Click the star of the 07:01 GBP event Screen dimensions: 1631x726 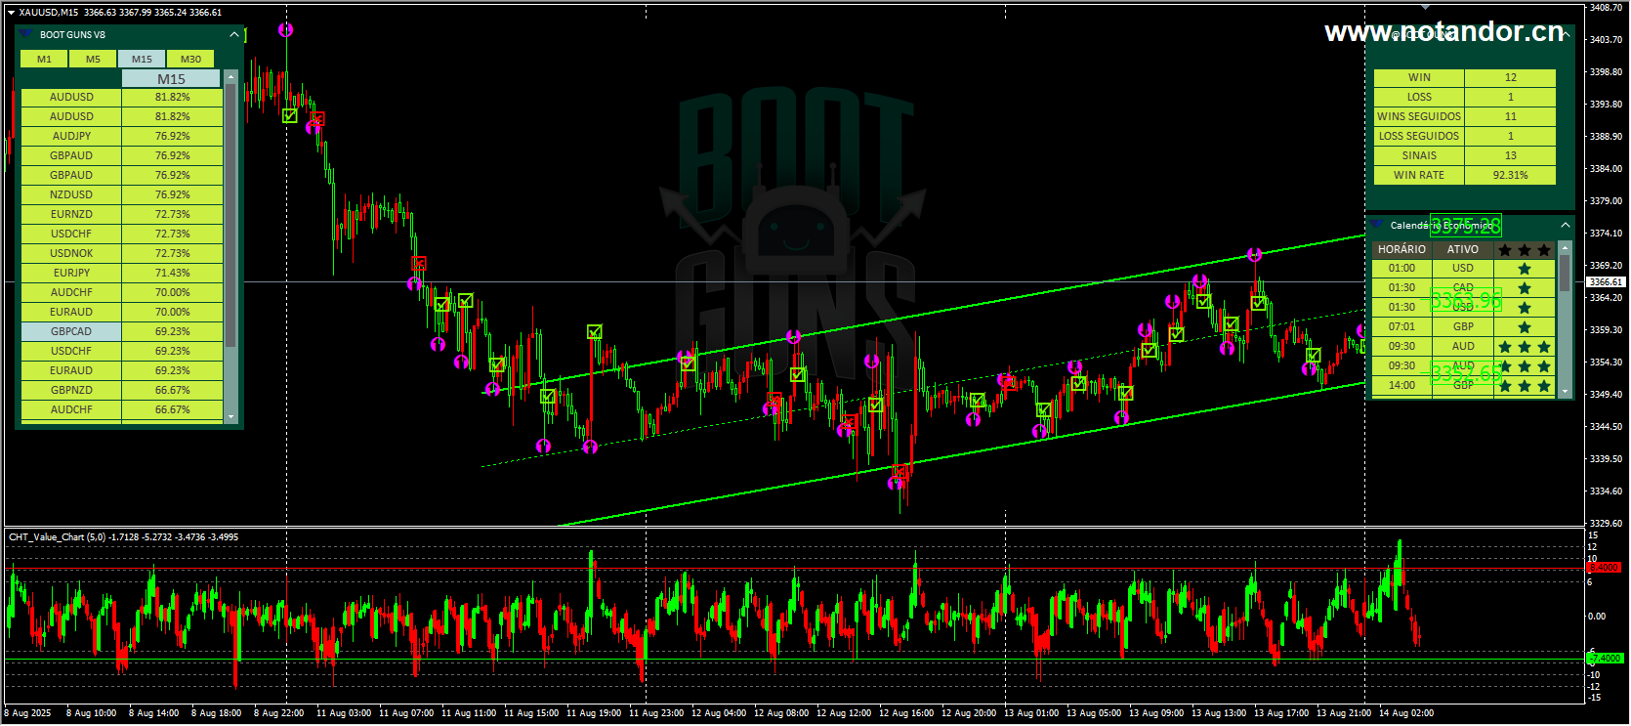(1525, 327)
